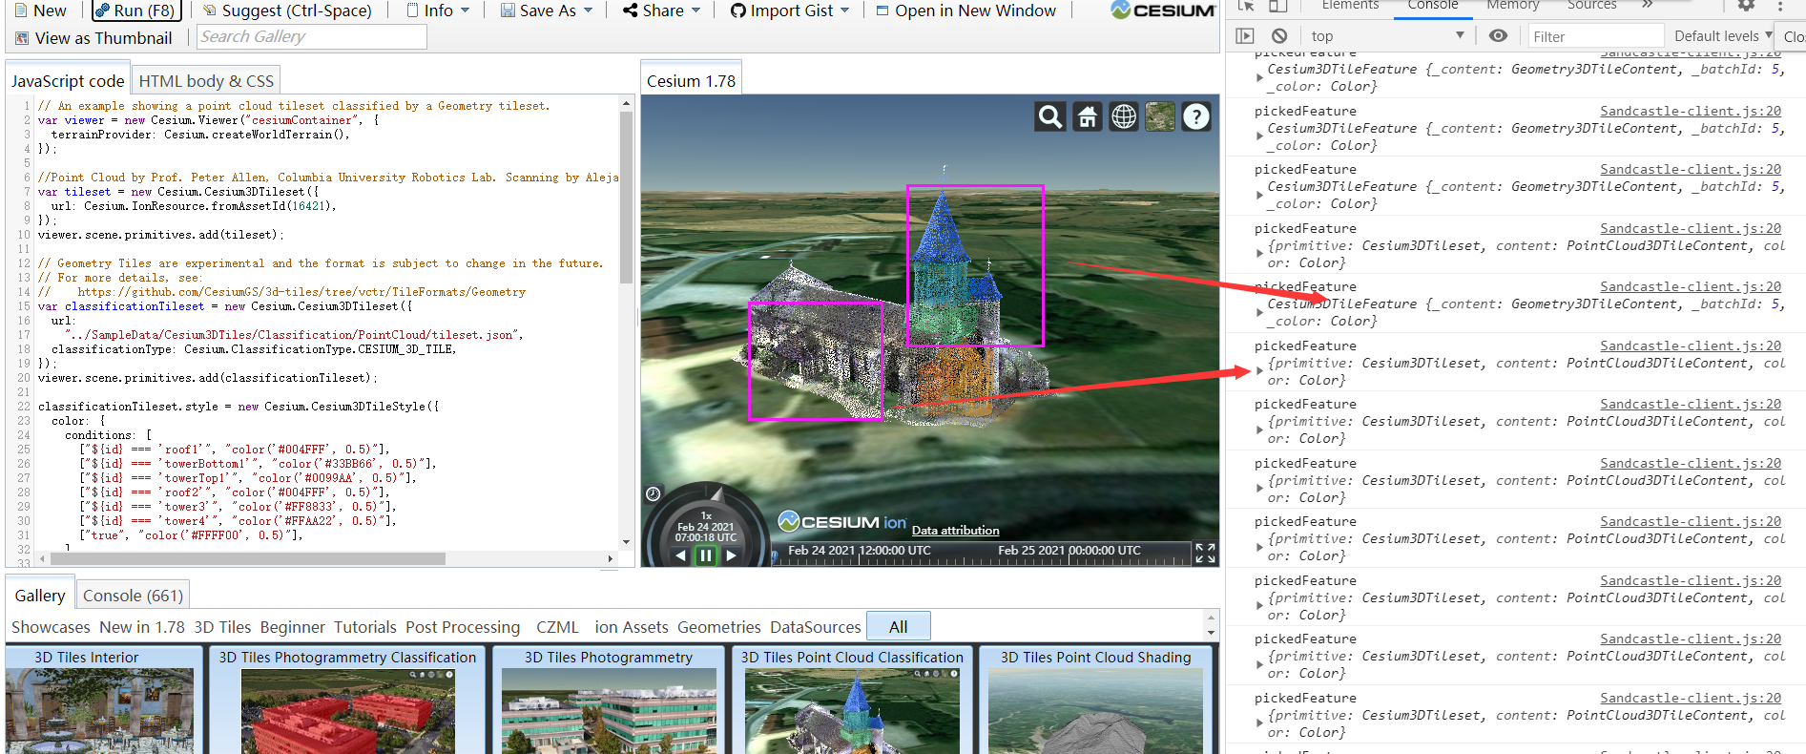This screenshot has width=1806, height=754.
Task: Open DevTools settings gear
Action: pos(1746,5)
